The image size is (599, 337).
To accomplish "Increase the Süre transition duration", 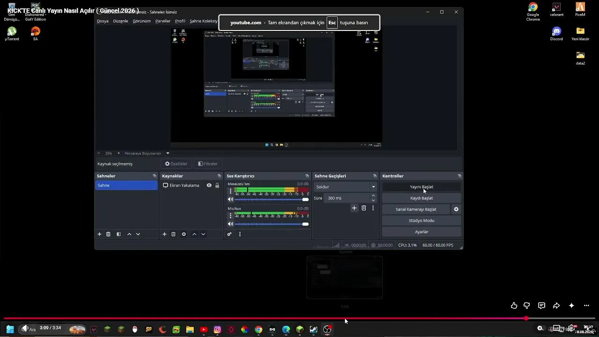I will [x=373, y=196].
